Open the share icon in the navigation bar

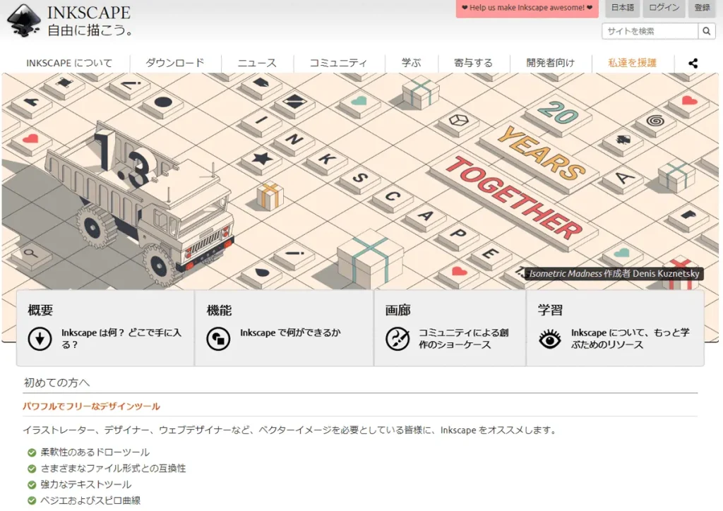point(693,63)
